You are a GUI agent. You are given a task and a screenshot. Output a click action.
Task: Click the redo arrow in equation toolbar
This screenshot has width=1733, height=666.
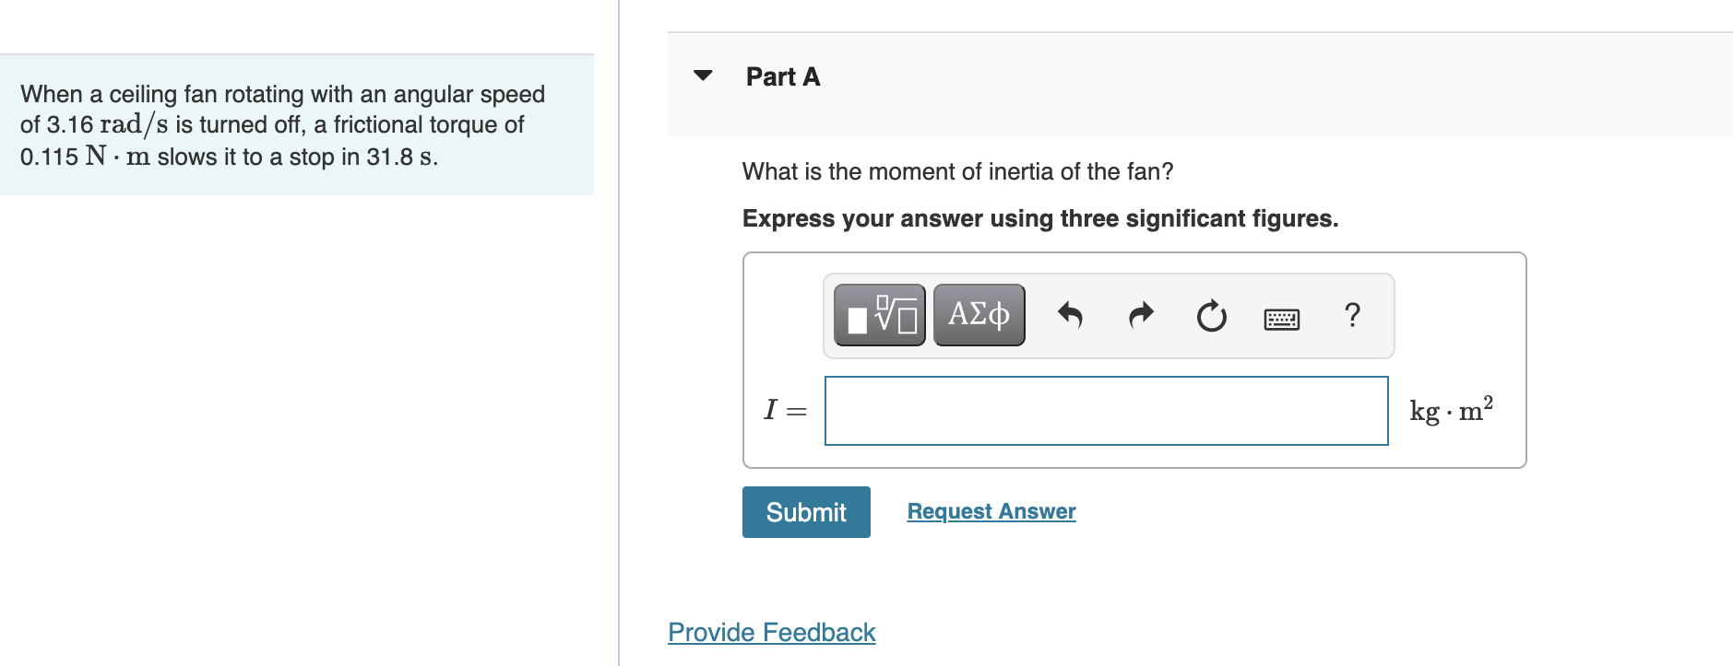(1141, 316)
